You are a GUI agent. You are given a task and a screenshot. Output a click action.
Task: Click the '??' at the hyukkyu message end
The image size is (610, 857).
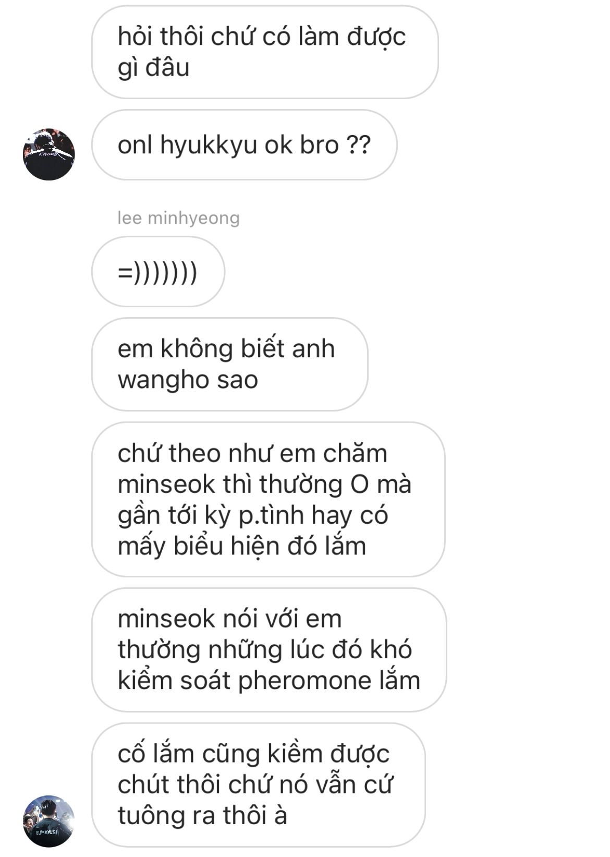358,144
